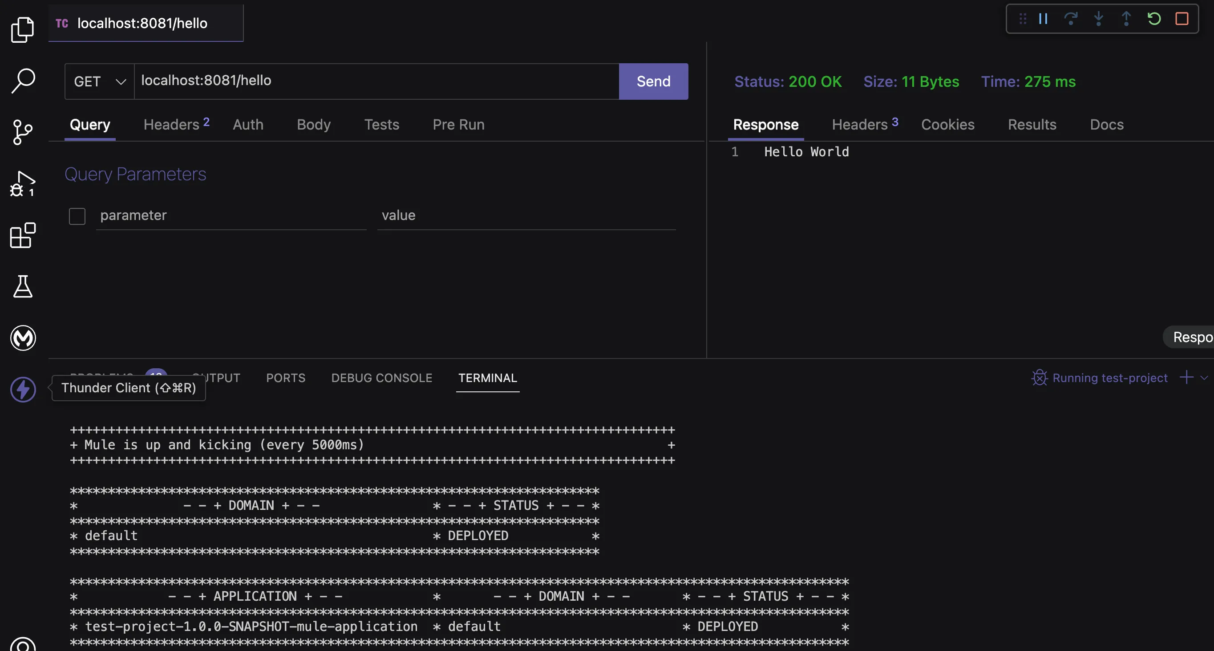The height and width of the screenshot is (651, 1214).
Task: Click the Hello World response text
Action: [806, 152]
